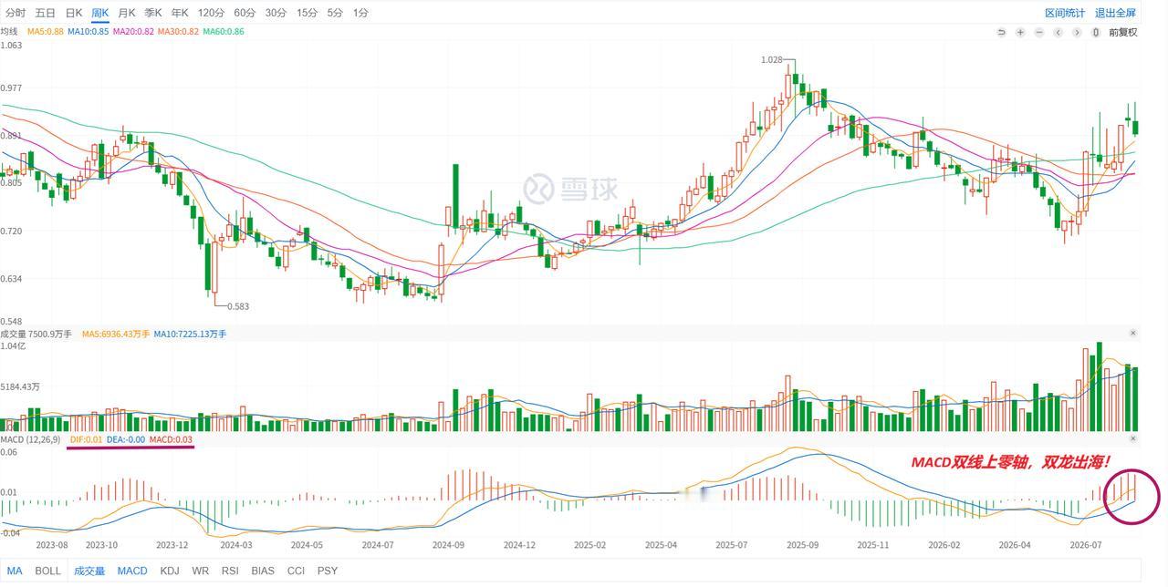The image size is (1168, 587).
Task: Select the 1分 period tab
Action: point(360,13)
